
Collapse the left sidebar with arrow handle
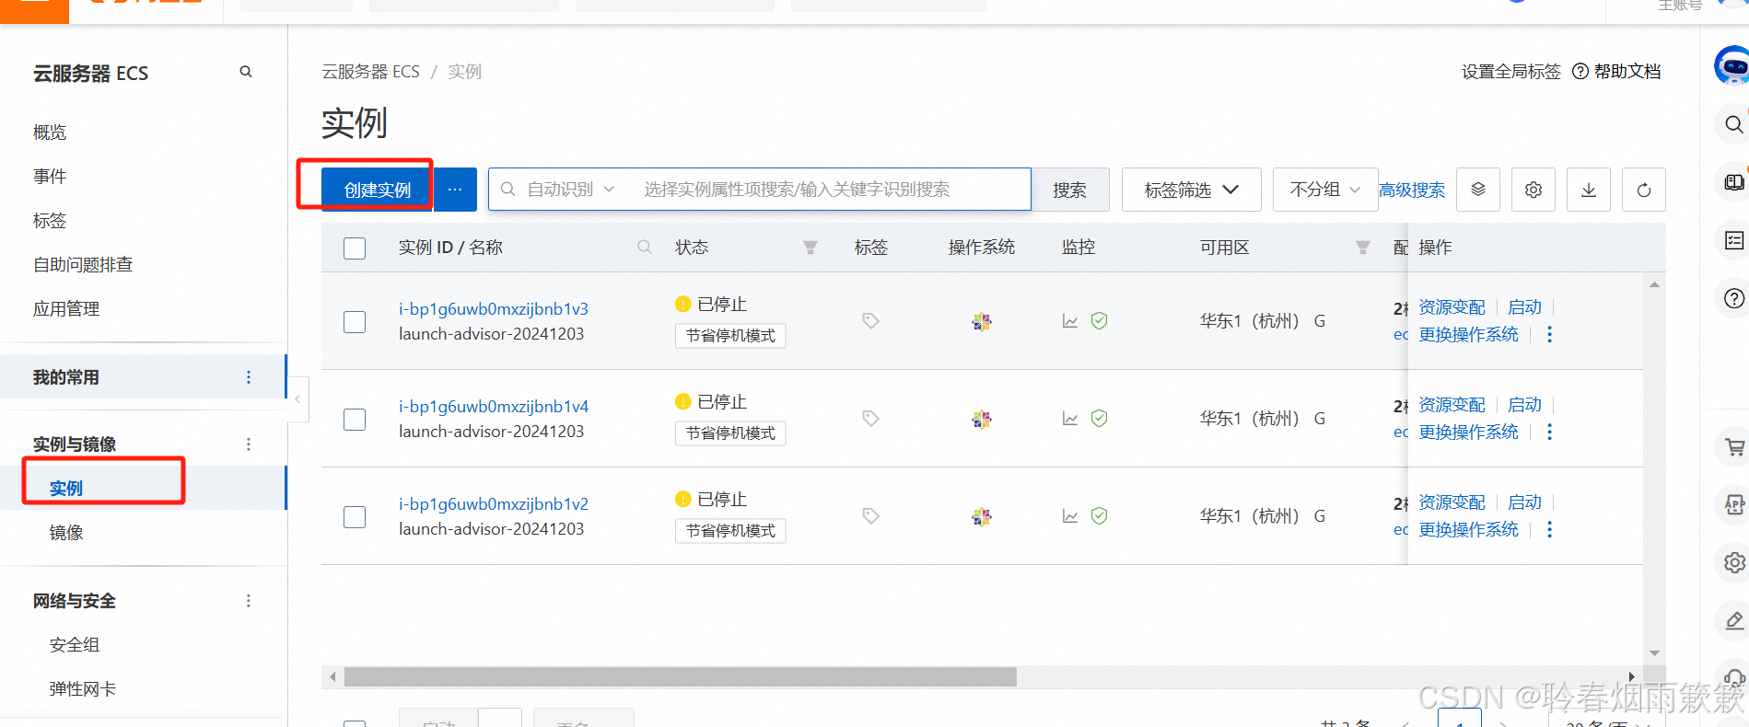point(297,399)
